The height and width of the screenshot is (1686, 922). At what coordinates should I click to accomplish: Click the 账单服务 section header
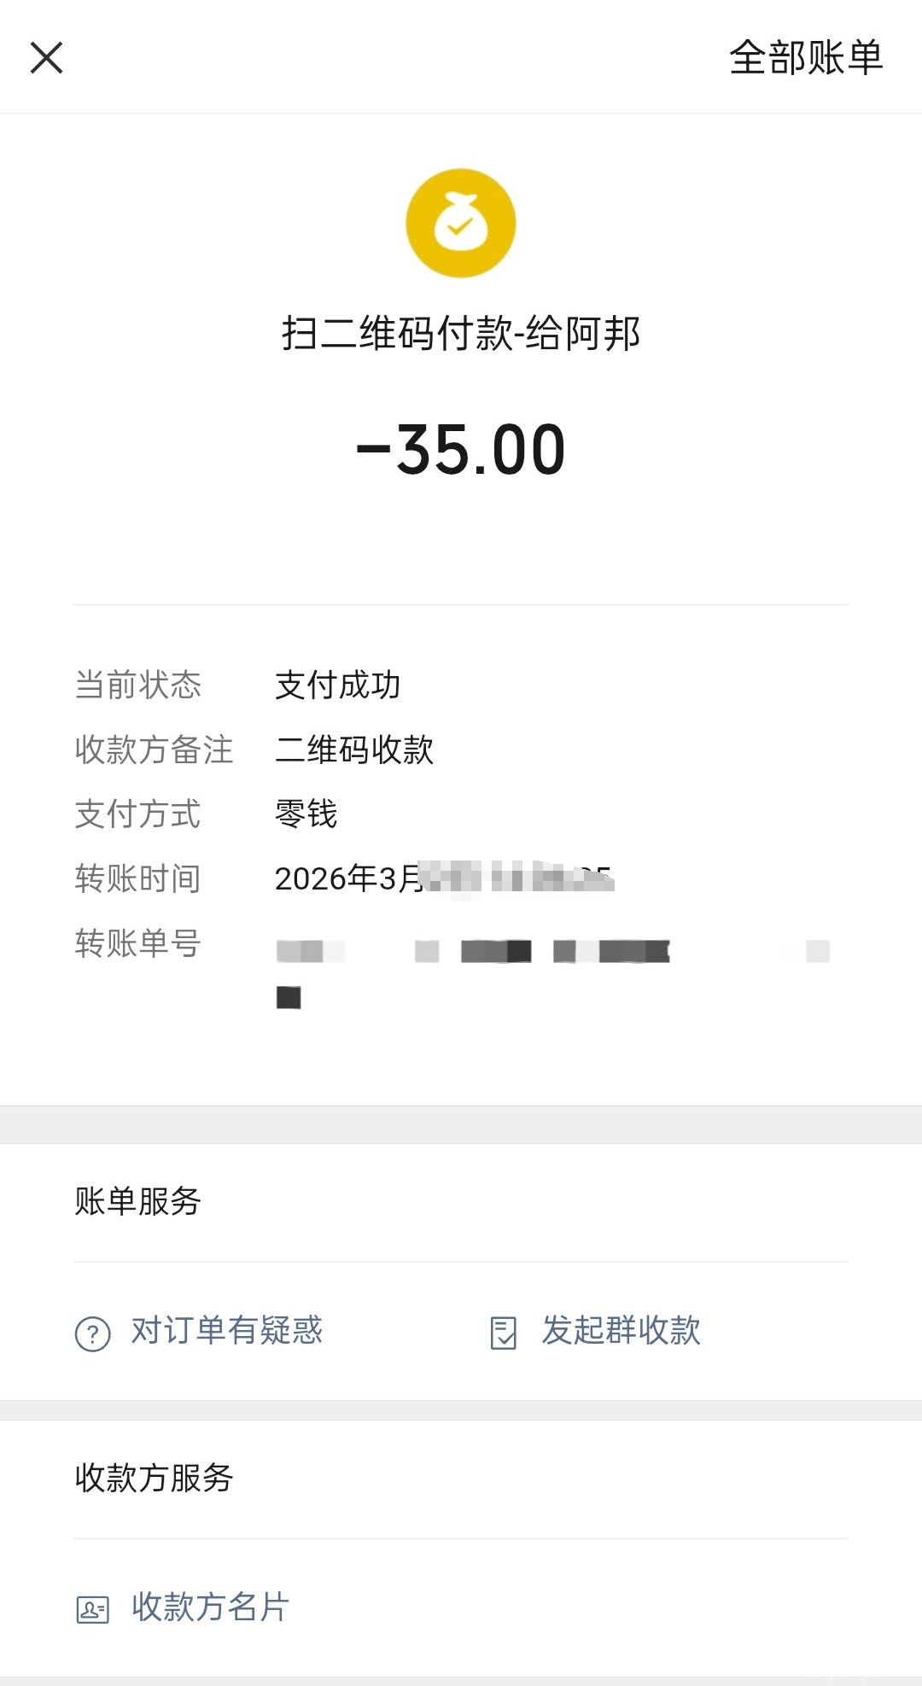tap(138, 1201)
